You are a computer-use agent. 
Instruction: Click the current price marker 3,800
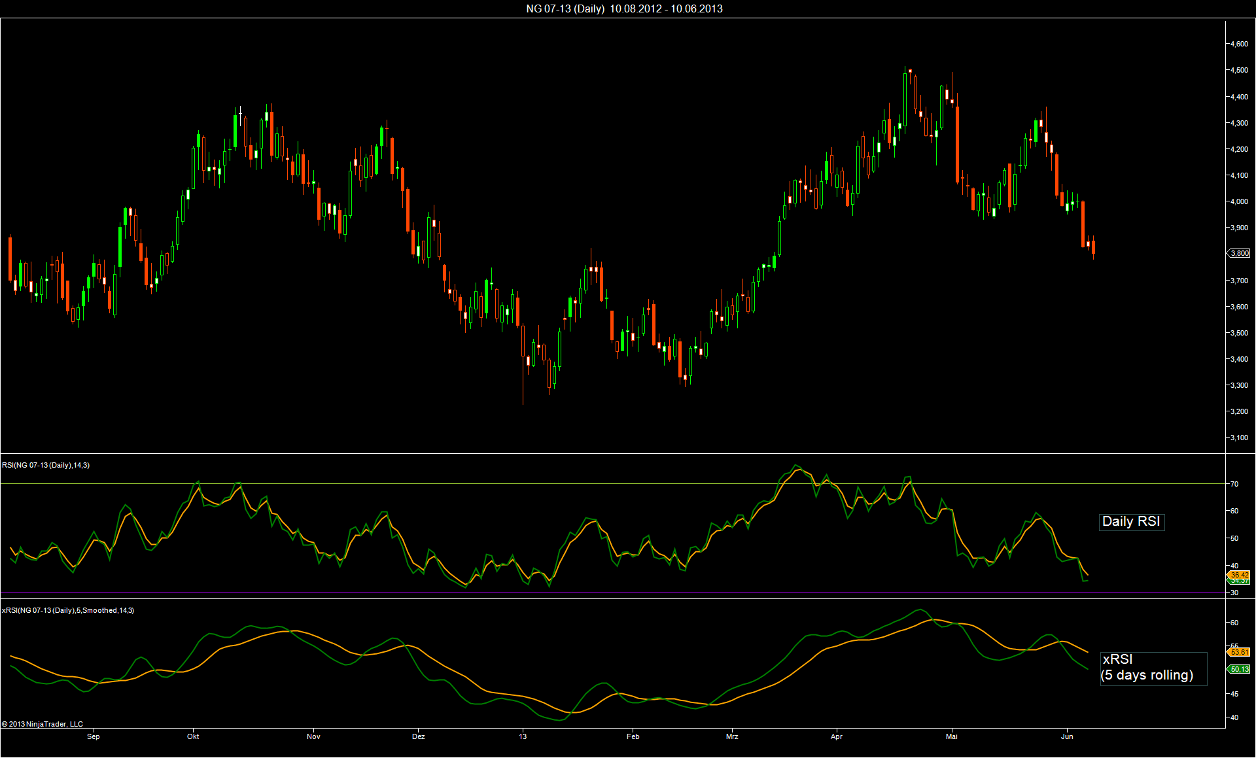click(x=1239, y=253)
